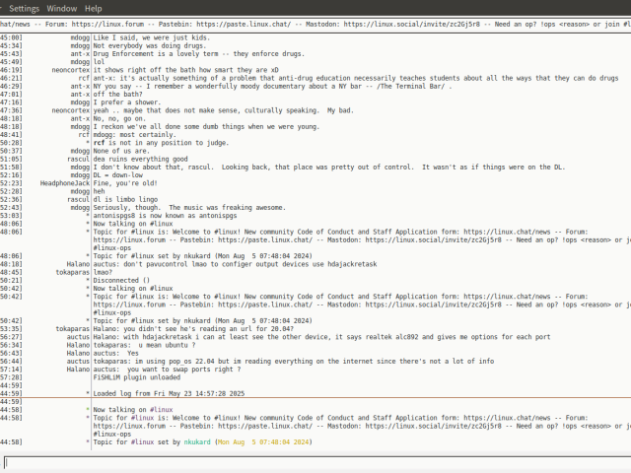The width and height of the screenshot is (631, 473).
Task: Open the Settings menu
Action: pyautogui.click(x=24, y=7)
